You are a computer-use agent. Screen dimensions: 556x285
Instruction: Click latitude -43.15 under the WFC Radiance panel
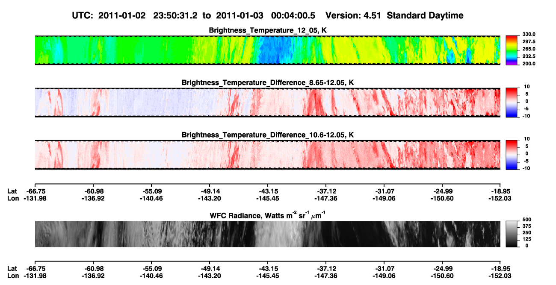(x=268, y=268)
